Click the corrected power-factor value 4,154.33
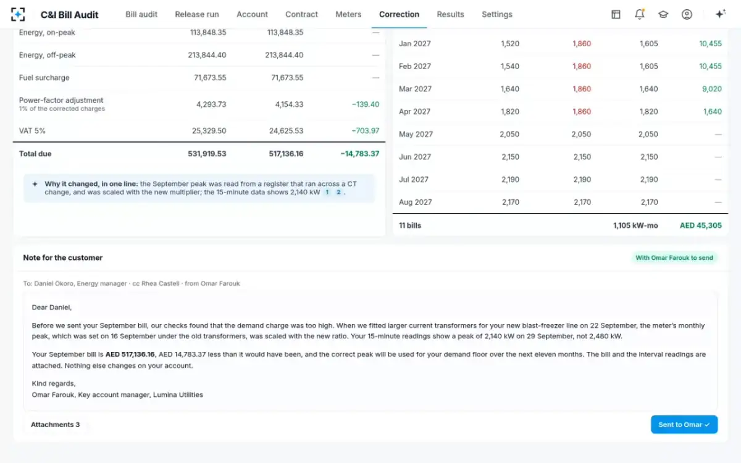 [x=289, y=104]
